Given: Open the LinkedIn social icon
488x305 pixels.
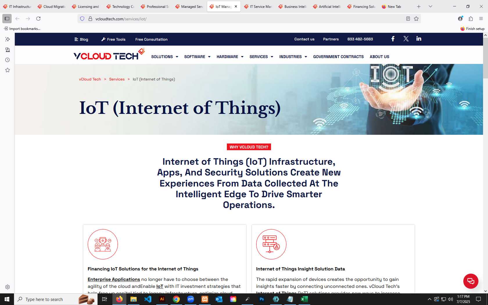Looking at the screenshot, I should point(419,39).
